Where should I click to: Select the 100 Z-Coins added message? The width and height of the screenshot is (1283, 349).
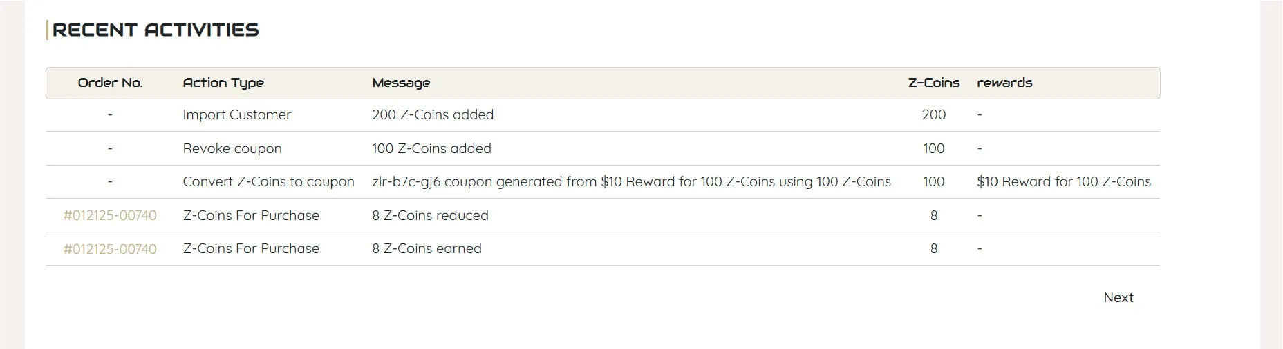(431, 148)
